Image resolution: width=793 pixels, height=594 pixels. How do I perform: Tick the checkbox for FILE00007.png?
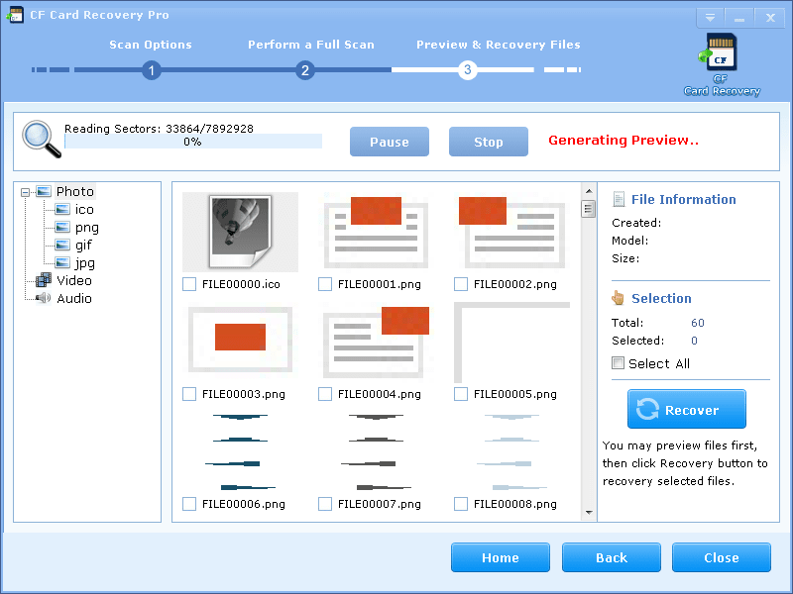325,504
